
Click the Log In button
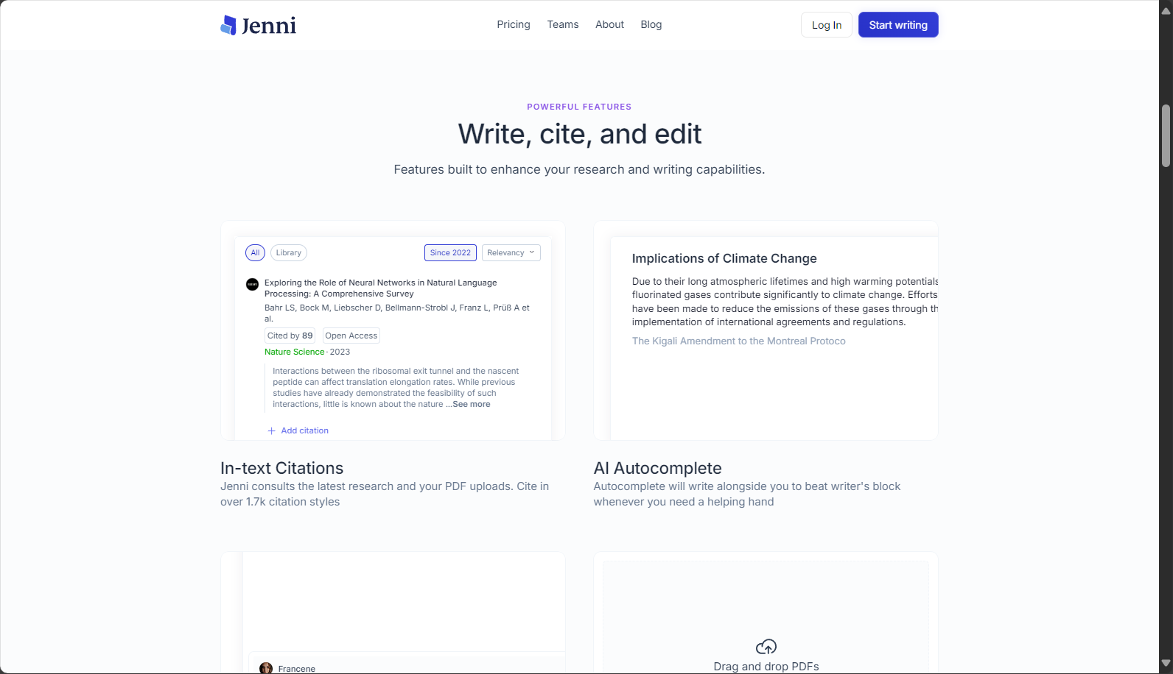827,25
